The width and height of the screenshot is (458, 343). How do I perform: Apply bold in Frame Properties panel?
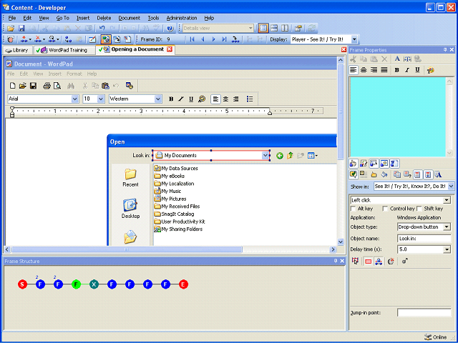click(396, 70)
